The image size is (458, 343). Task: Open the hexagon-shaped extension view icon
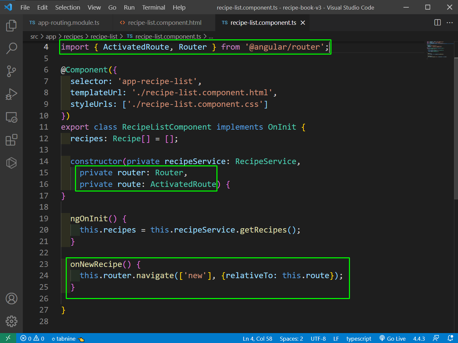[11, 163]
